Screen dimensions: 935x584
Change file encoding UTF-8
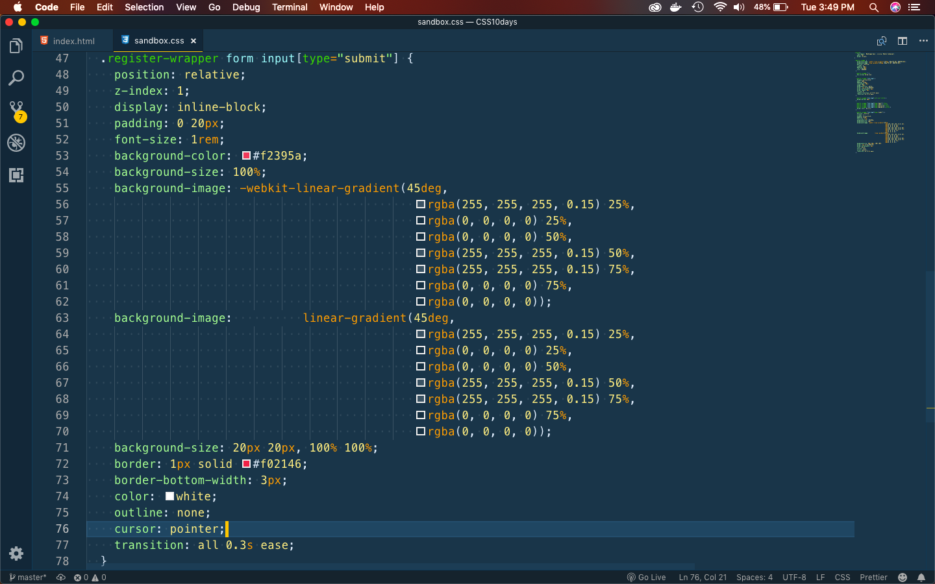coord(794,578)
